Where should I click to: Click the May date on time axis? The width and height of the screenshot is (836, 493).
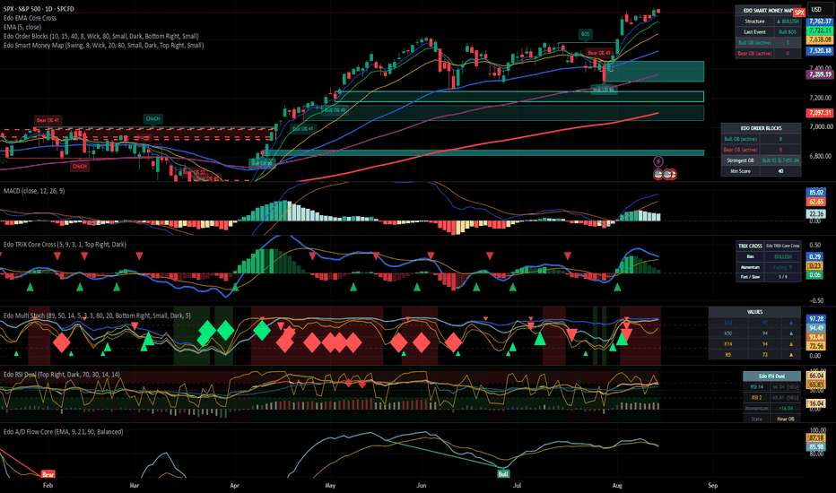point(330,486)
